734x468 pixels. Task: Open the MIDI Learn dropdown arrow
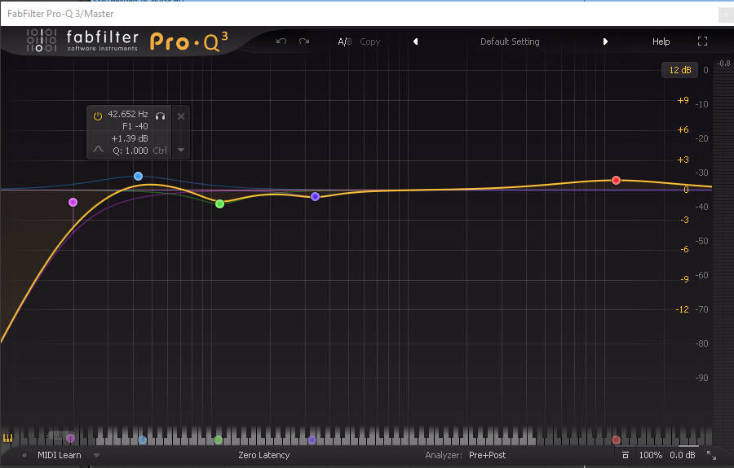pos(96,455)
